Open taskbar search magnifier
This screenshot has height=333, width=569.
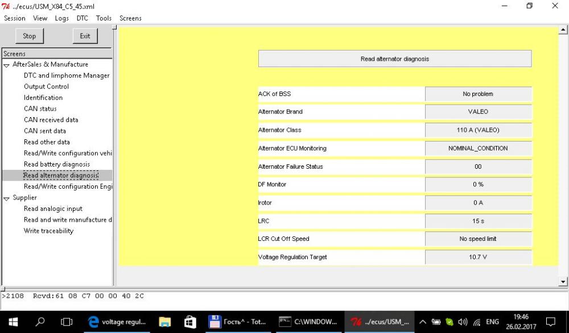click(40, 322)
